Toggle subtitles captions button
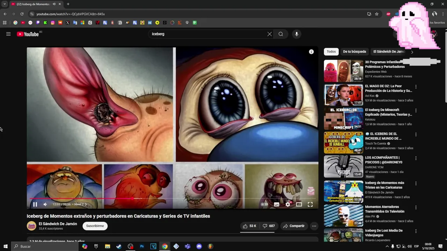The width and height of the screenshot is (447, 251). (x=277, y=204)
